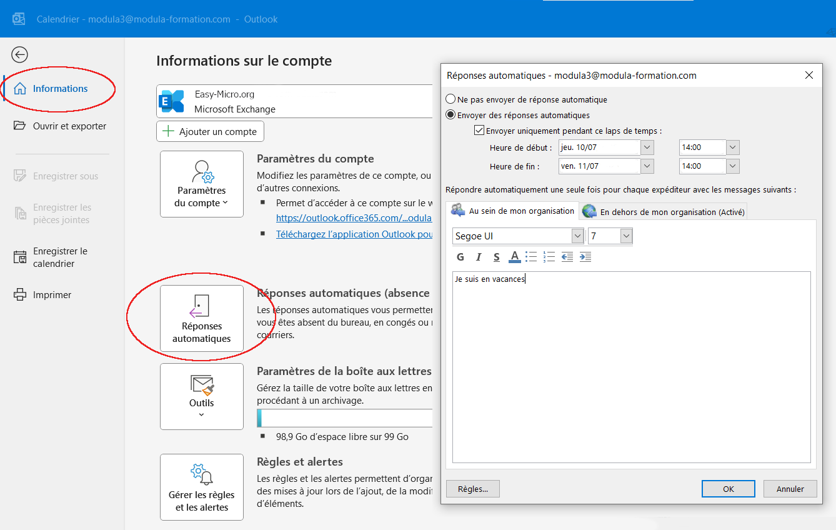Apply italic formatting to the message
This screenshot has height=530, width=836.
point(478,257)
